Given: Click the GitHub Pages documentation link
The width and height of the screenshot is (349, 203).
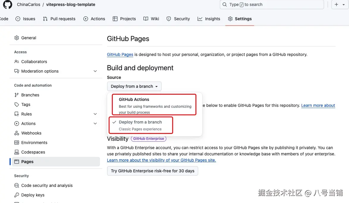Looking at the screenshot, I should tap(120, 54).
